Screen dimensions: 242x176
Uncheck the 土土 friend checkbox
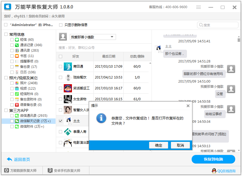pyautogui.click(x=60, y=121)
